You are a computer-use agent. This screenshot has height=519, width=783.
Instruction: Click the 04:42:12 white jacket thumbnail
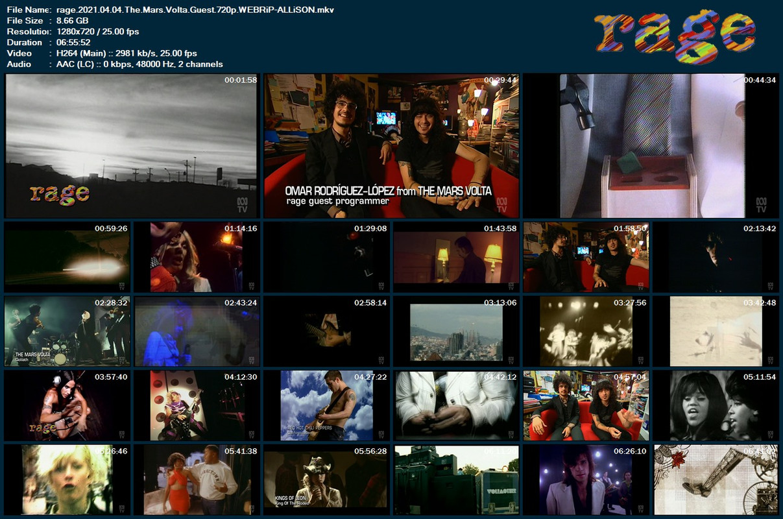coord(456,405)
